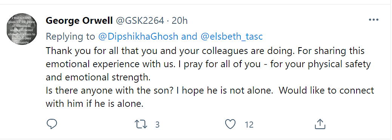
Task: Open the share upload arrow icon
Action: 320,124
